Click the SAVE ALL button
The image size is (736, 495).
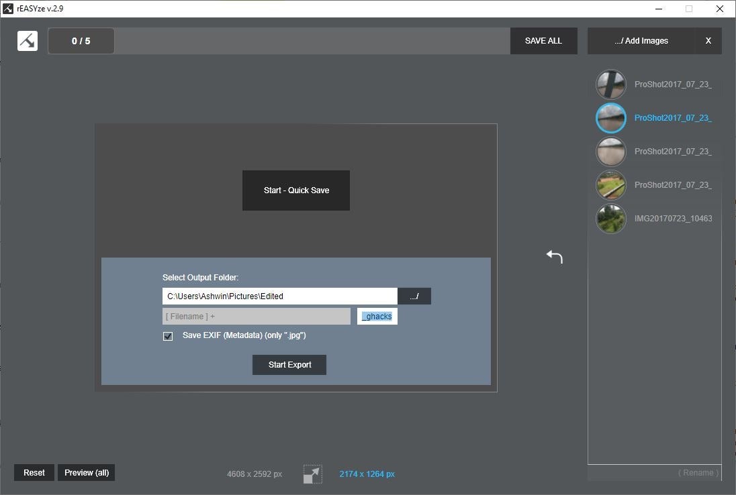pos(543,41)
